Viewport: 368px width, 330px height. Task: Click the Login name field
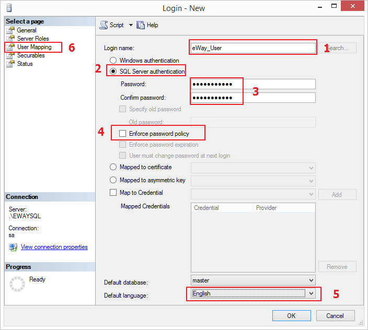(253, 48)
